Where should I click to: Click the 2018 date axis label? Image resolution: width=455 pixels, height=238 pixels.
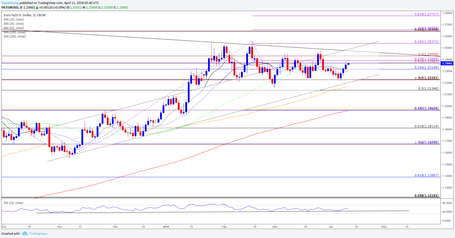click(166, 227)
